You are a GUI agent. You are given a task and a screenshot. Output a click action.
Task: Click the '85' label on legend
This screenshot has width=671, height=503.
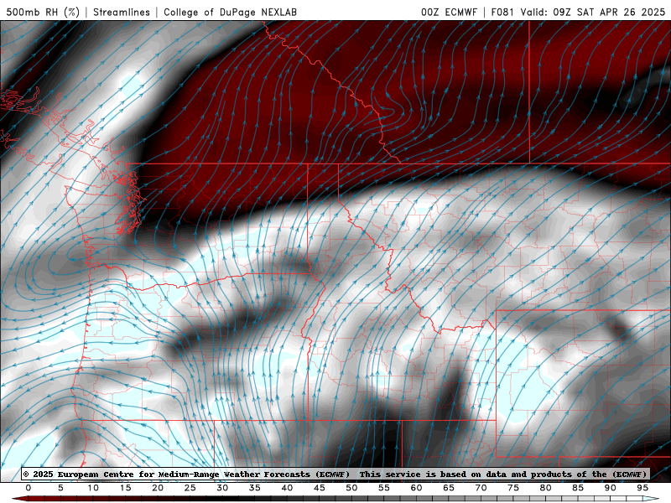tap(578, 488)
